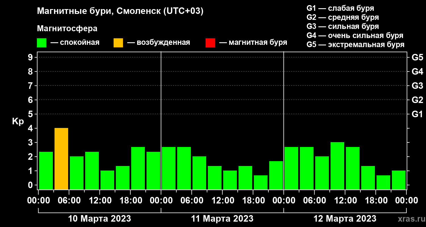Click the '18:00' time label above 10 Марта
Viewport: 426px width, 227px height.
point(130,201)
